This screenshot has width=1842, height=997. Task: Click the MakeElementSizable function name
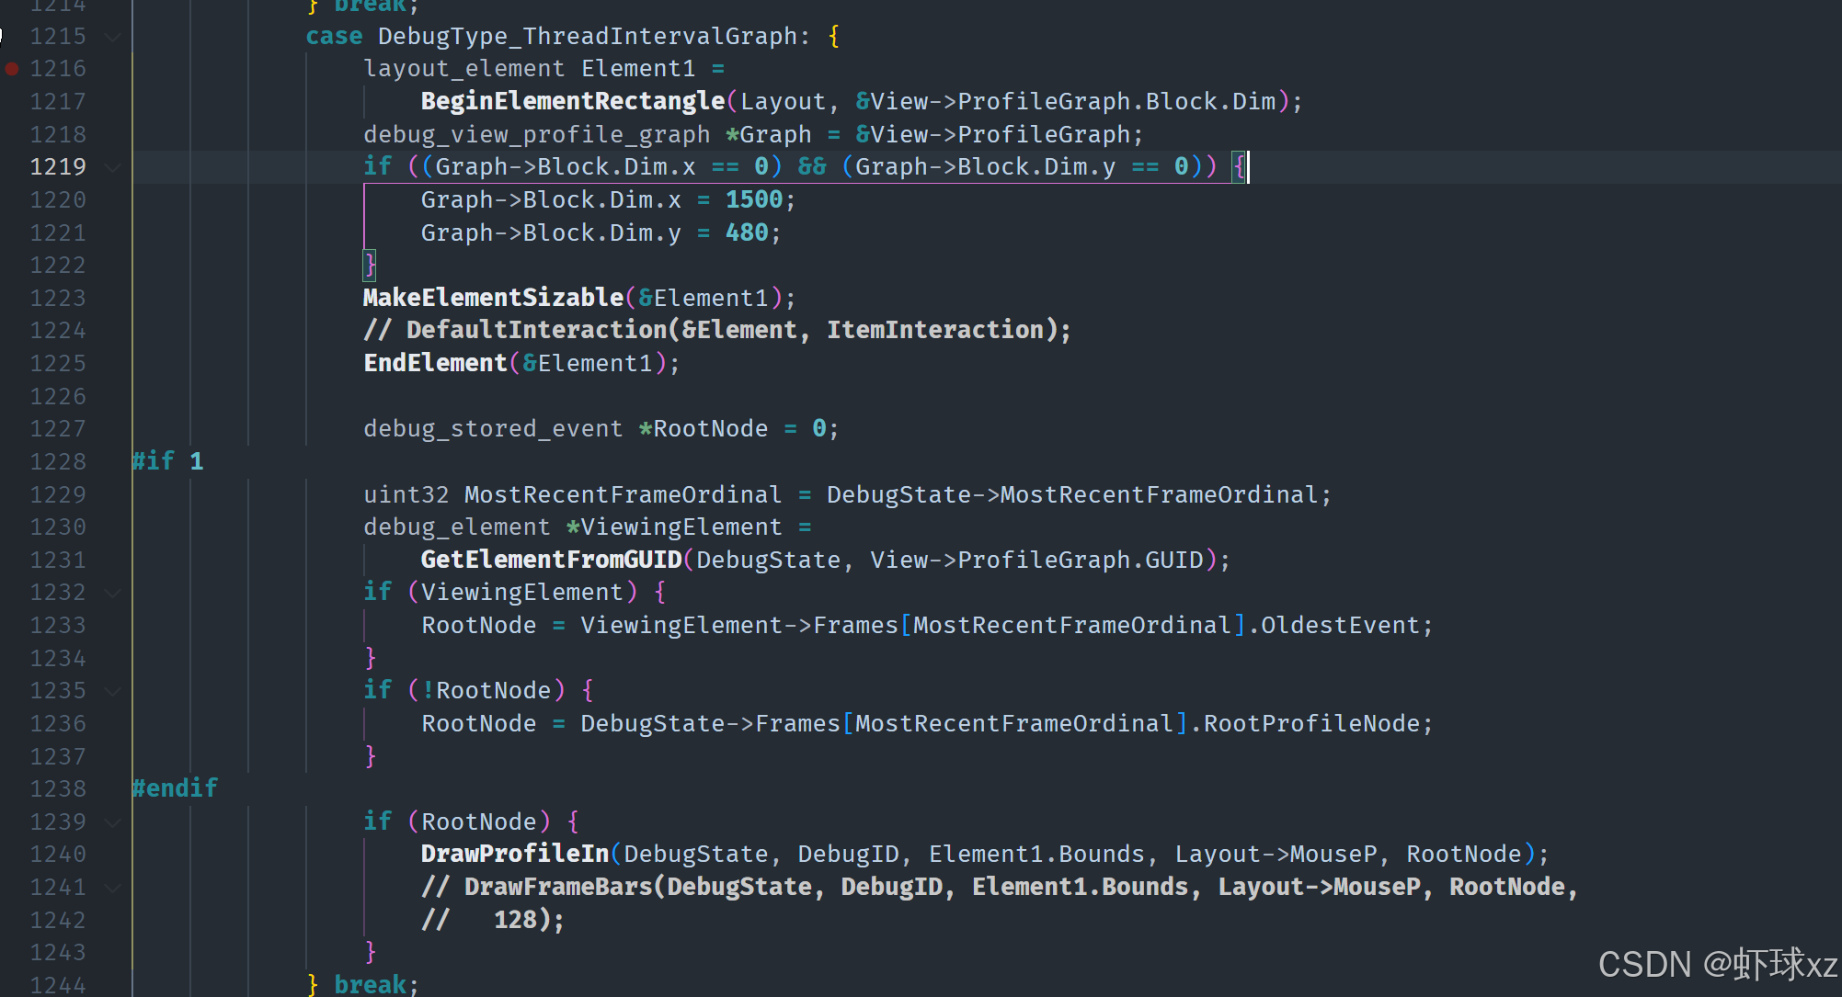pyautogui.click(x=493, y=298)
